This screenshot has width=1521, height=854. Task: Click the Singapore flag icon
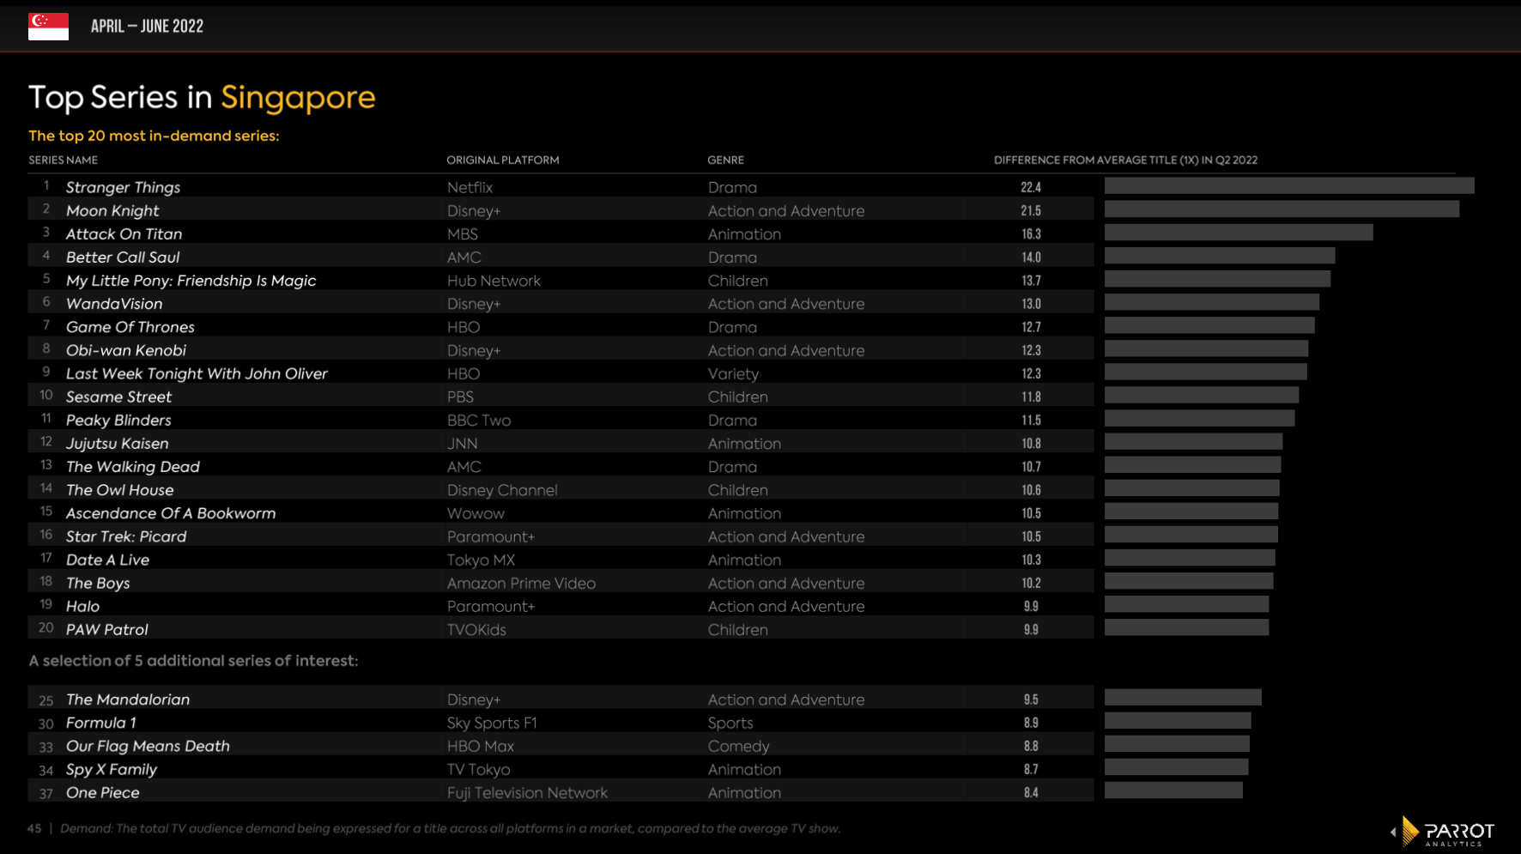tap(48, 27)
